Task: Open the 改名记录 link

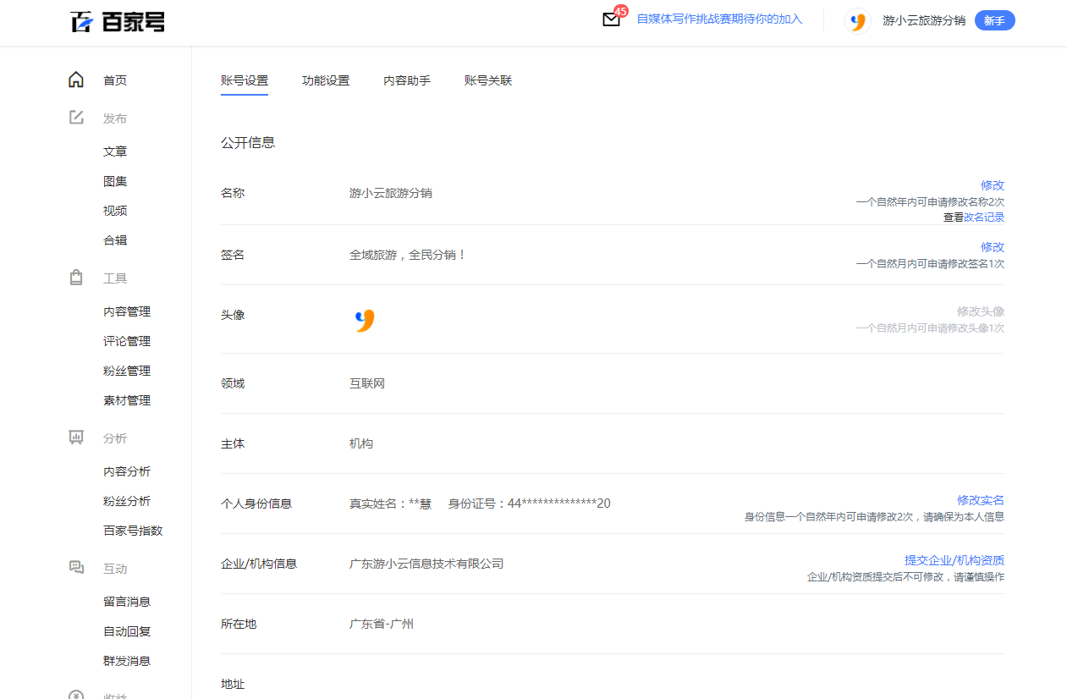Action: [x=984, y=217]
